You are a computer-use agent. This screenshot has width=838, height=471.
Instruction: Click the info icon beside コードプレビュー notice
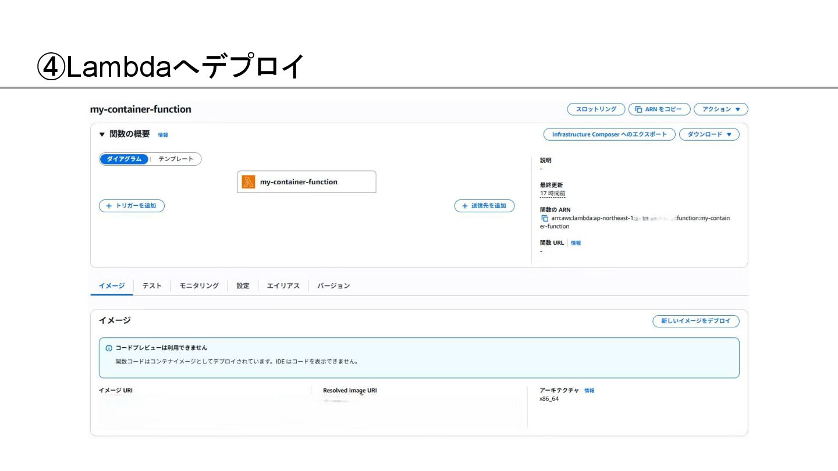[109, 348]
